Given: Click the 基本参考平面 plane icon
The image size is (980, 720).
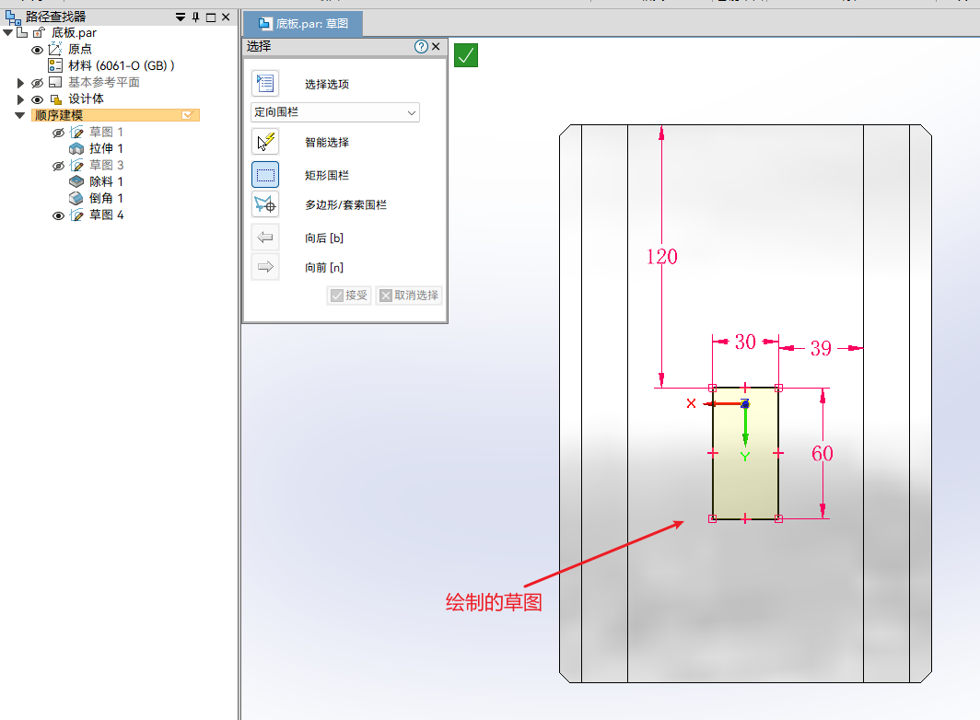Looking at the screenshot, I should pos(55,83).
